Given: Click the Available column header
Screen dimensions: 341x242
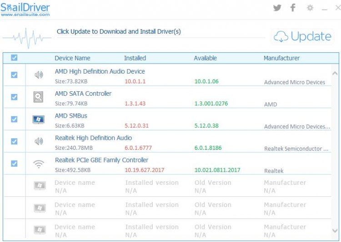Looking at the screenshot, I should coord(205,58).
